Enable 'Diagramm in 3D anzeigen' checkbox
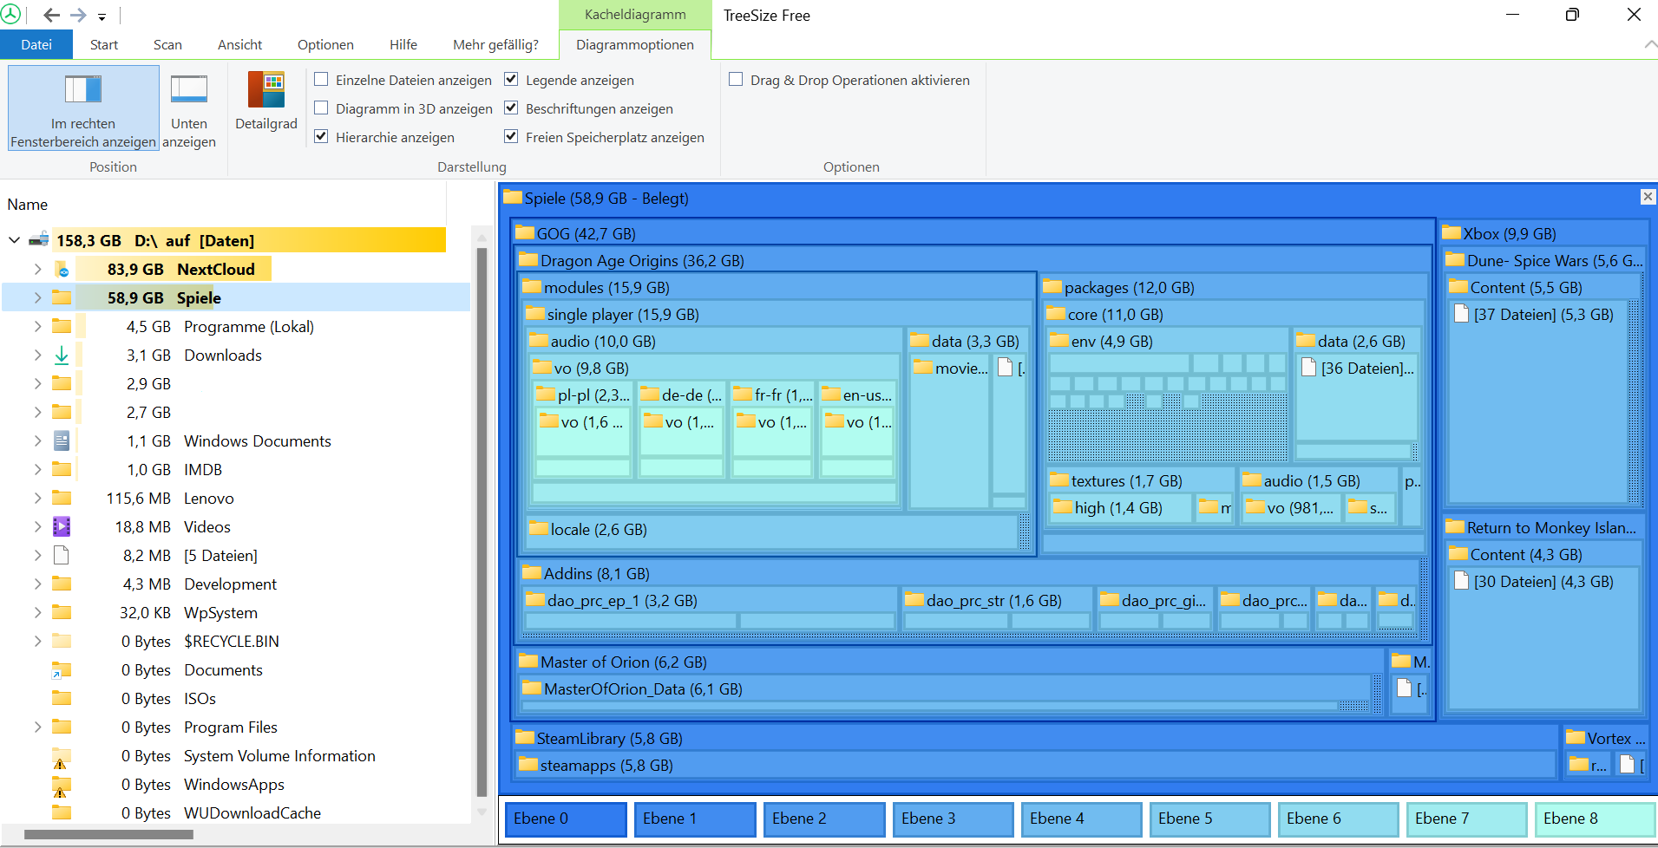This screenshot has height=848, width=1658. click(x=321, y=108)
